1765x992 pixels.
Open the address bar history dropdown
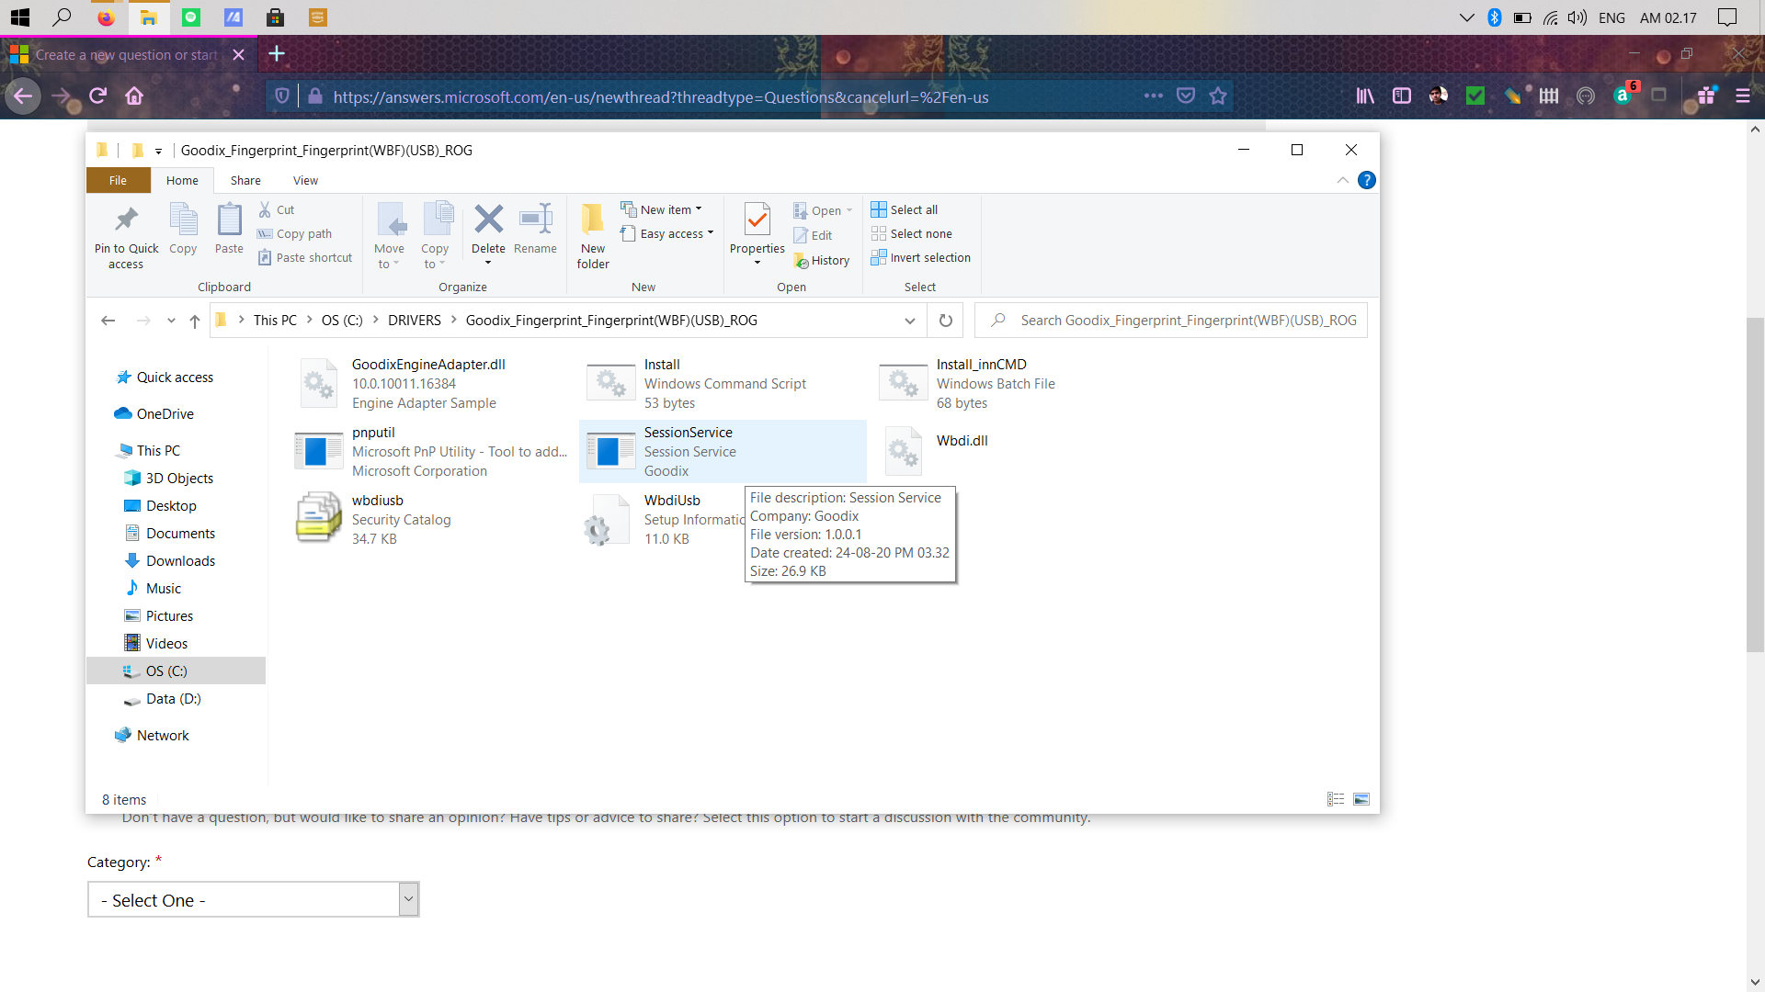click(909, 321)
